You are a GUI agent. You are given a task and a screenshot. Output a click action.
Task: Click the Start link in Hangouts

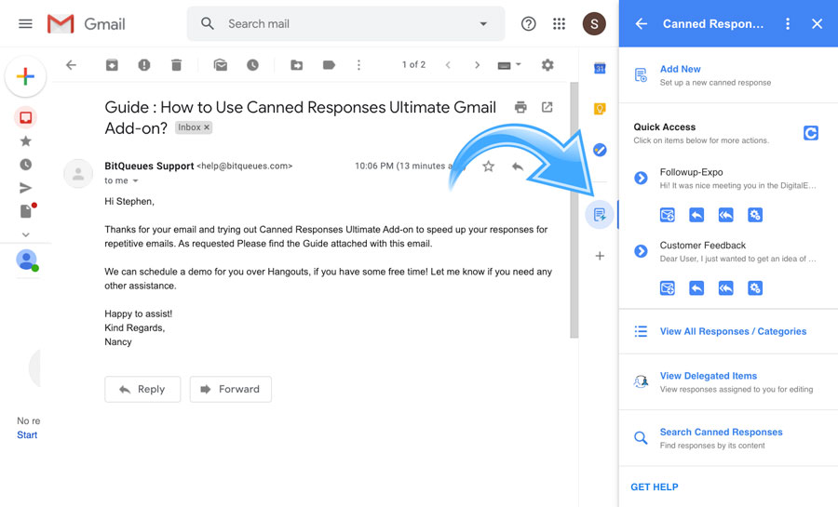click(27, 435)
